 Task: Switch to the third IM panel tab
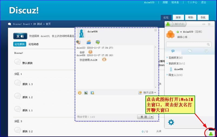click(x=206, y=51)
